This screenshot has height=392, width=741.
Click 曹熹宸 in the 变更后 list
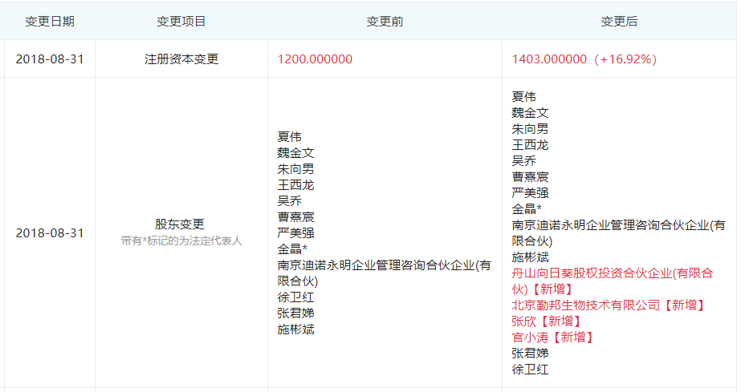pos(530,177)
